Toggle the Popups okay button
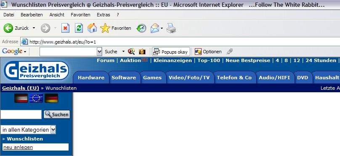 click(x=171, y=52)
